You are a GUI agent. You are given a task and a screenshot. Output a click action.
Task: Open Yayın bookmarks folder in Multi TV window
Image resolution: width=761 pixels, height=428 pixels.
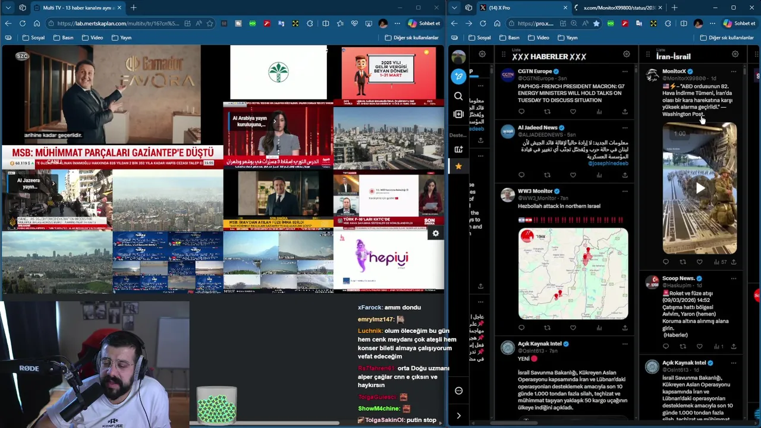coord(121,37)
